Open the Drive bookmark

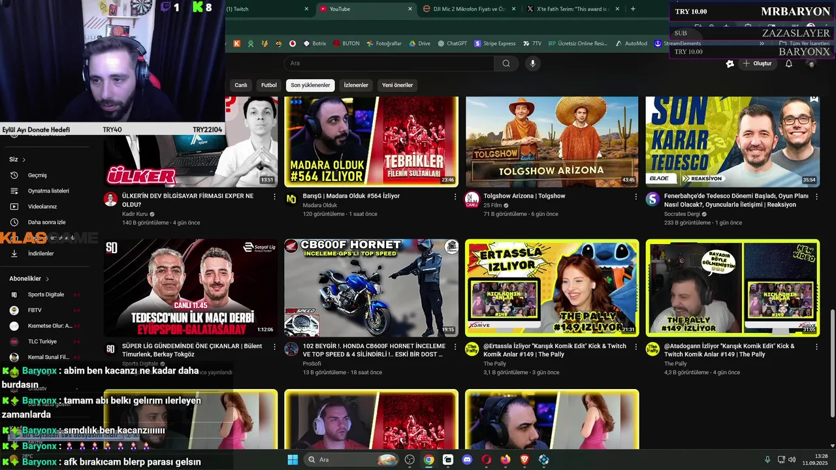coord(420,44)
